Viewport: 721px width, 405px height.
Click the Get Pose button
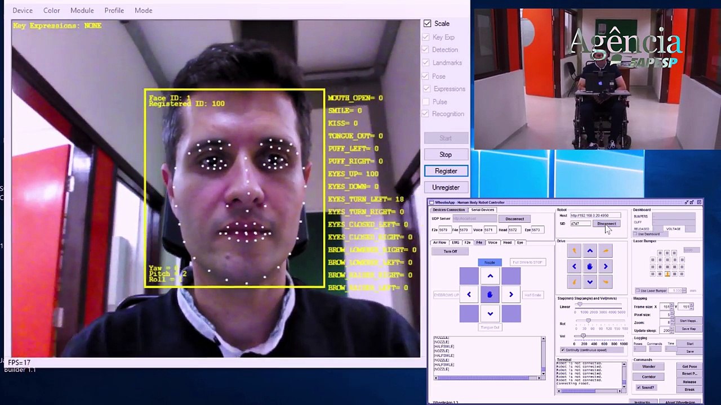[x=689, y=367]
